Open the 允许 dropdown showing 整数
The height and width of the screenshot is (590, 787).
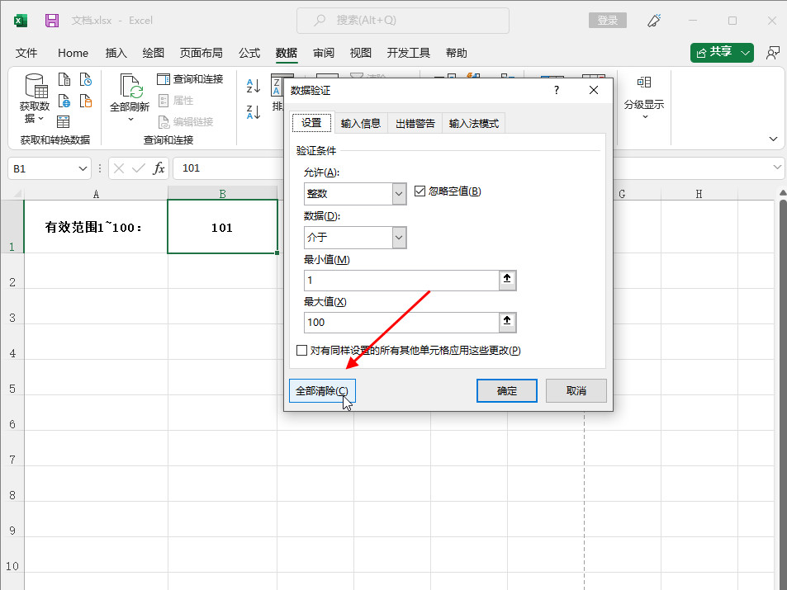[399, 194]
